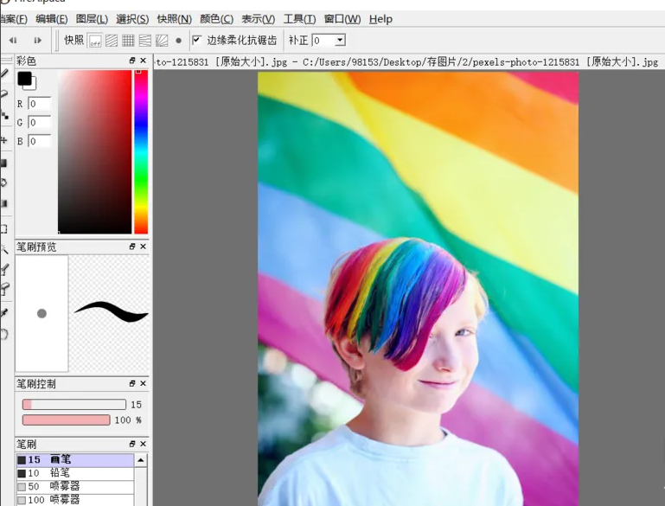Click the undo arrow in the toolbar
Viewport: 665px width, 506px height.
pos(13,41)
